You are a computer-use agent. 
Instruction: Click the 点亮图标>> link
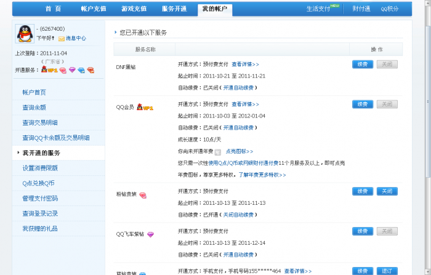click(x=240, y=151)
